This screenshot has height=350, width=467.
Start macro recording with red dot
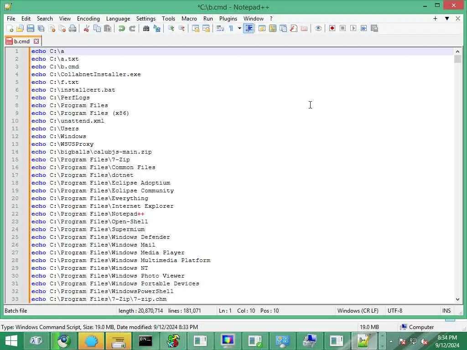coord(332,28)
